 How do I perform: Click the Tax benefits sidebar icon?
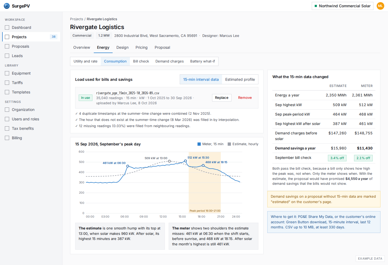pos(7,128)
